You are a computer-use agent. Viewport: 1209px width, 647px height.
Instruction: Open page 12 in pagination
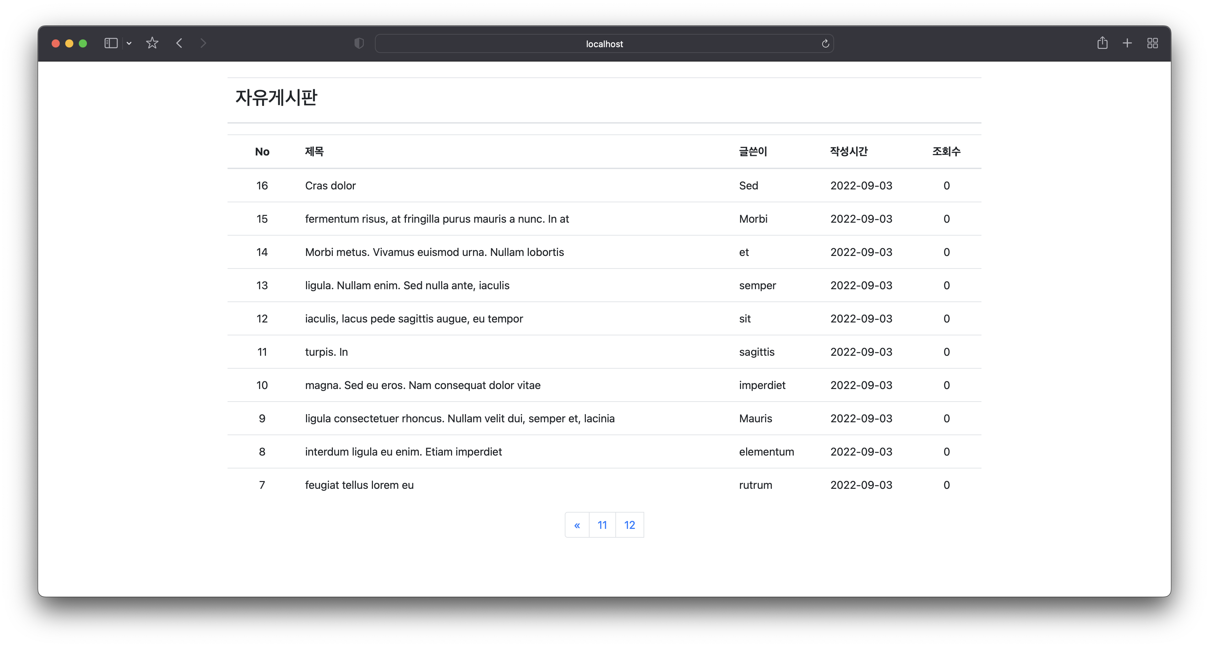click(x=629, y=525)
